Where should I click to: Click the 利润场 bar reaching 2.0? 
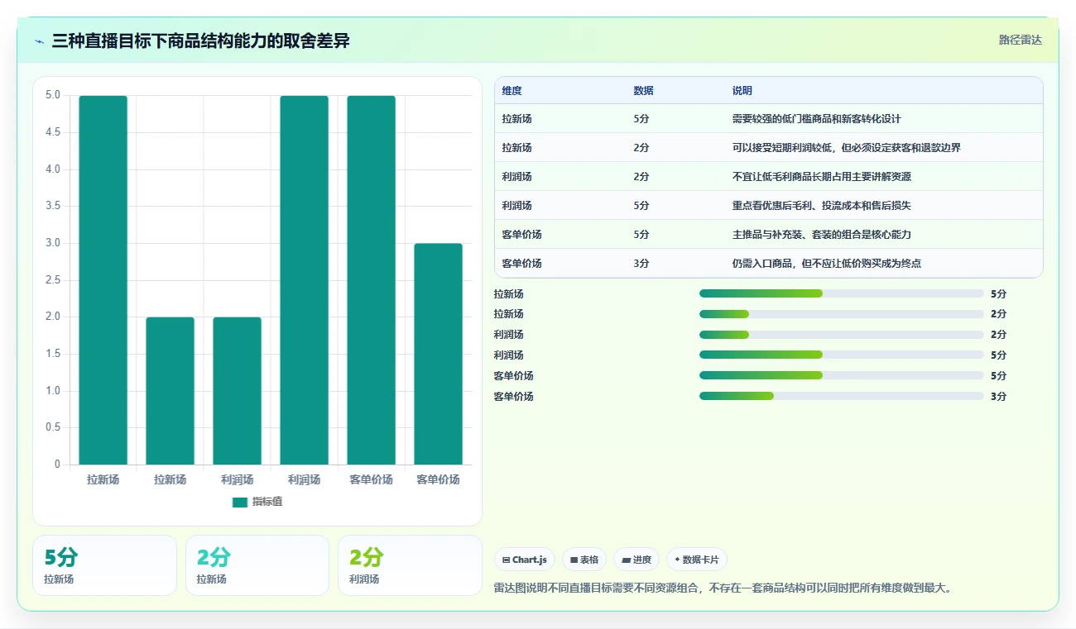pyautogui.click(x=238, y=391)
